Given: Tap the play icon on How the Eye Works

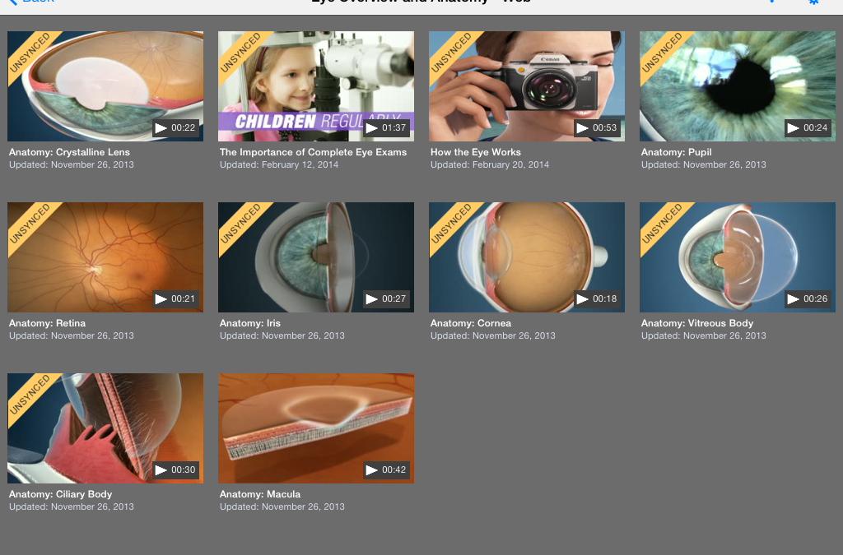Looking at the screenshot, I should pos(583,127).
